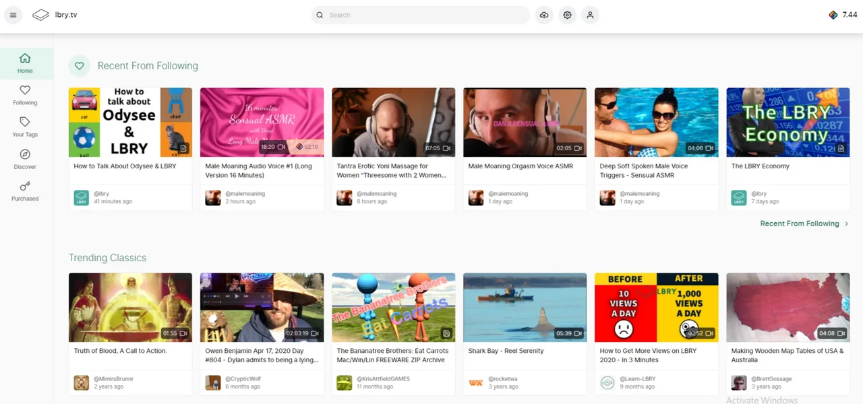Screen dimensions: 863x404
Task: Click the lbry.tv logo
Action: click(x=55, y=15)
